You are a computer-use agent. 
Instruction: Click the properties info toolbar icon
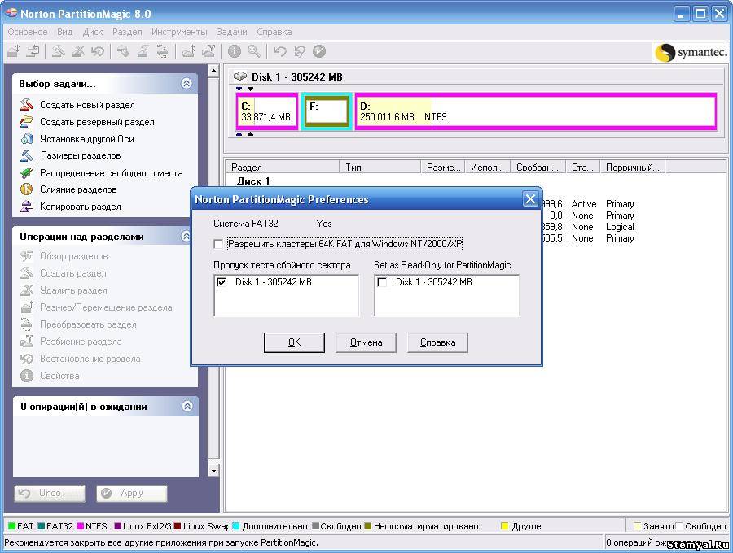click(235, 51)
